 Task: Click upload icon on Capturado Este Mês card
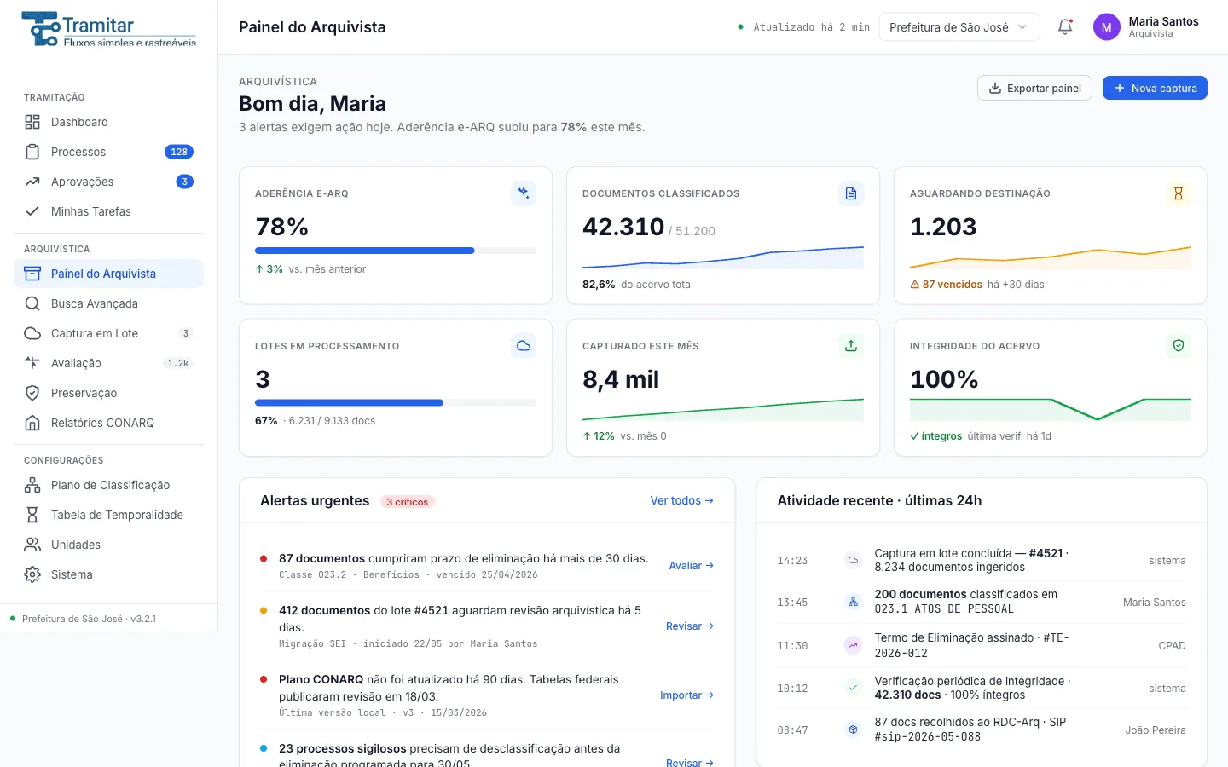pos(851,346)
